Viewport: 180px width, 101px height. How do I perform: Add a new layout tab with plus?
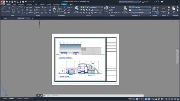(x=32, y=98)
